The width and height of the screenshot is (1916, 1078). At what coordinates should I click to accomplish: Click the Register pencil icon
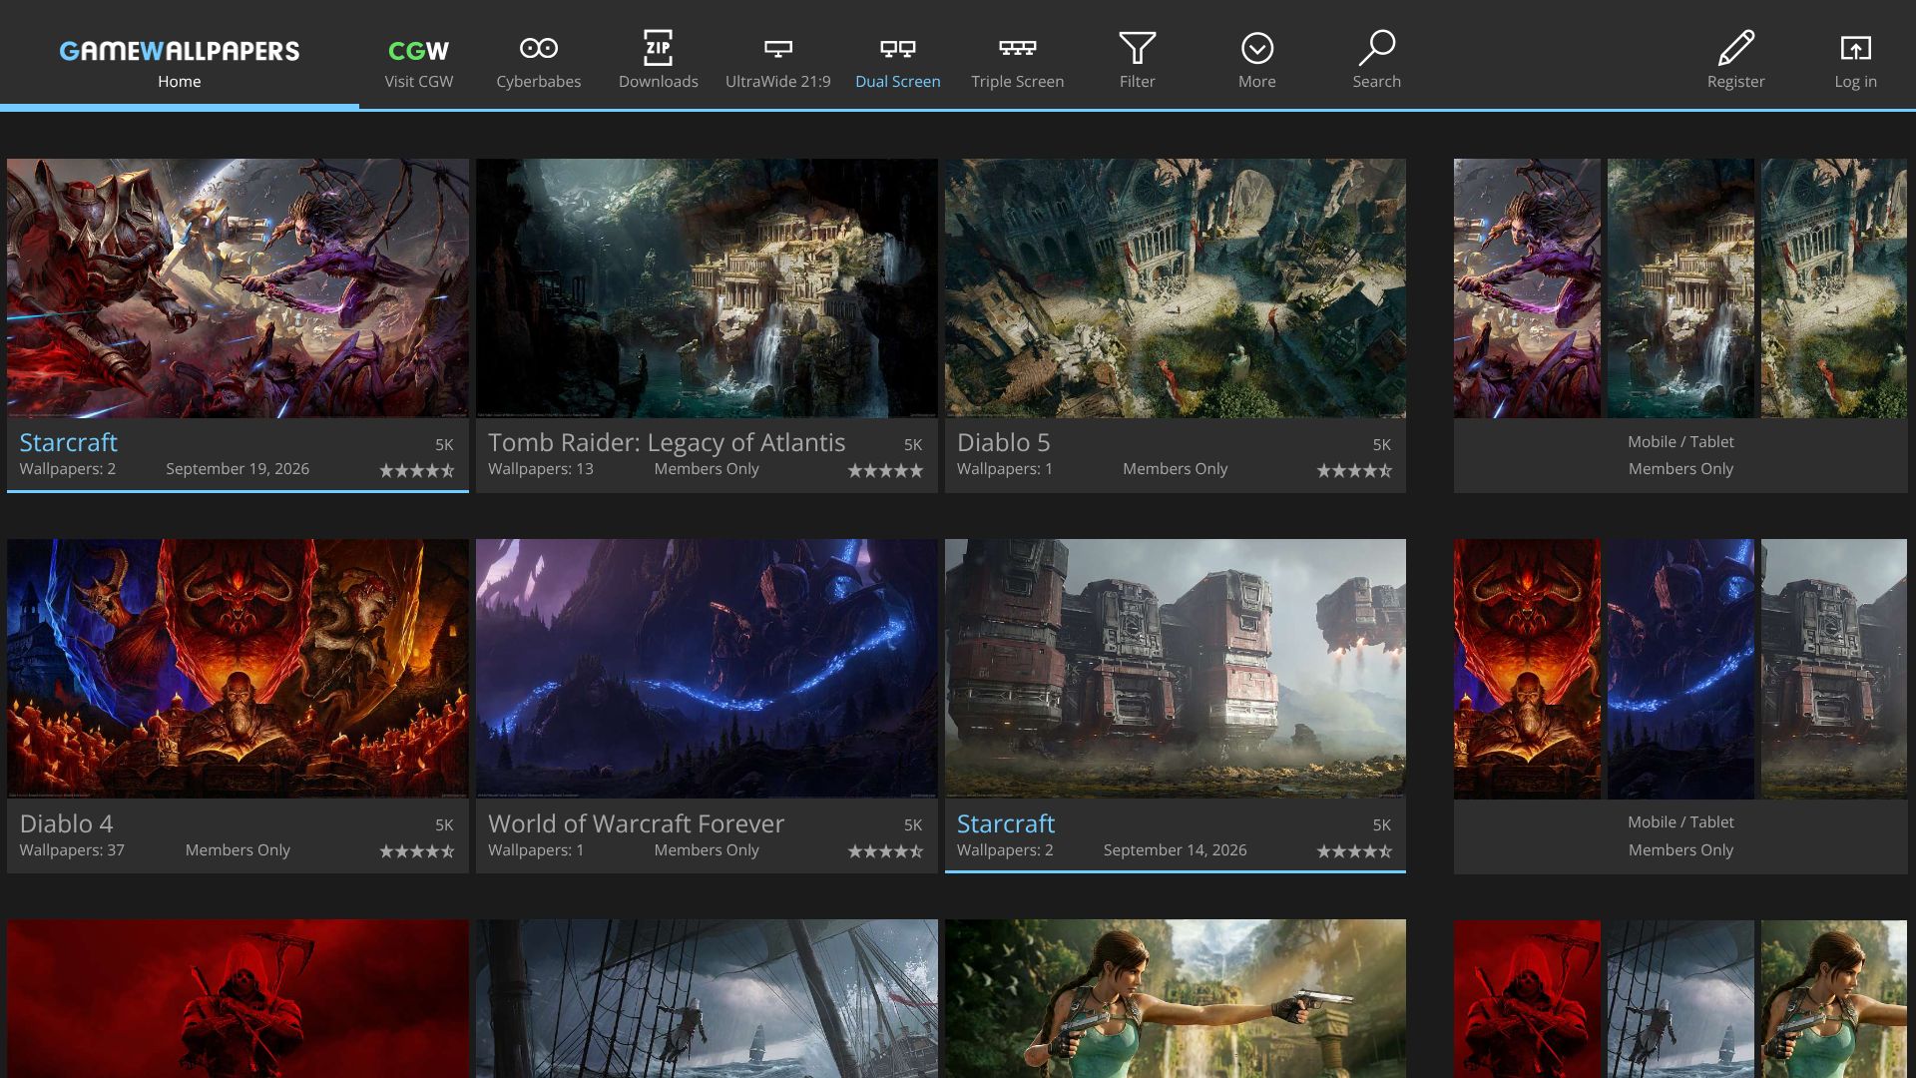1735,48
